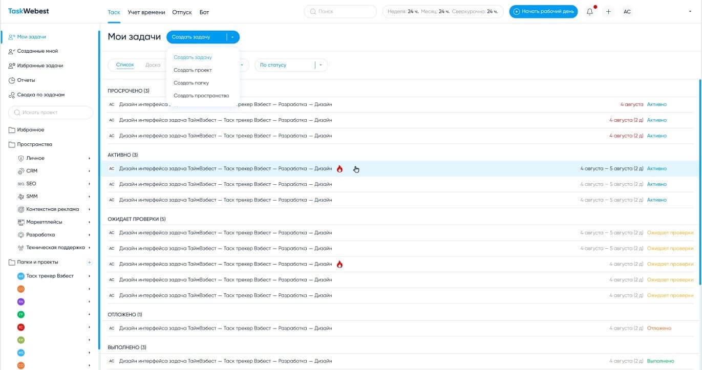The image size is (702, 370).
Task: Choose Создать пространство menu option
Action: pos(201,96)
